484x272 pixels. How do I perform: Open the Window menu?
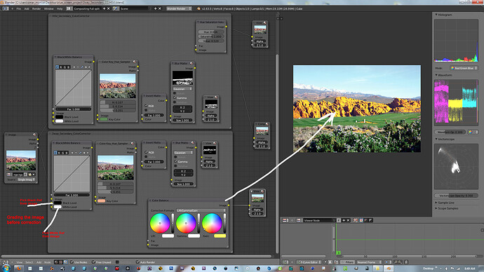click(48, 8)
